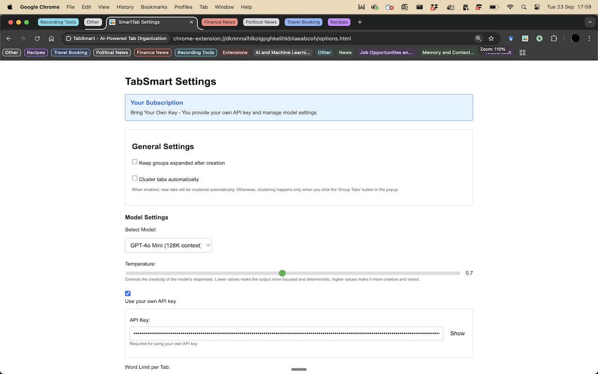Open a new tab with the plus button
This screenshot has width=598, height=374.
click(x=360, y=22)
